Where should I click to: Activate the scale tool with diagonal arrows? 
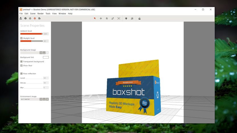[x=113, y=18]
